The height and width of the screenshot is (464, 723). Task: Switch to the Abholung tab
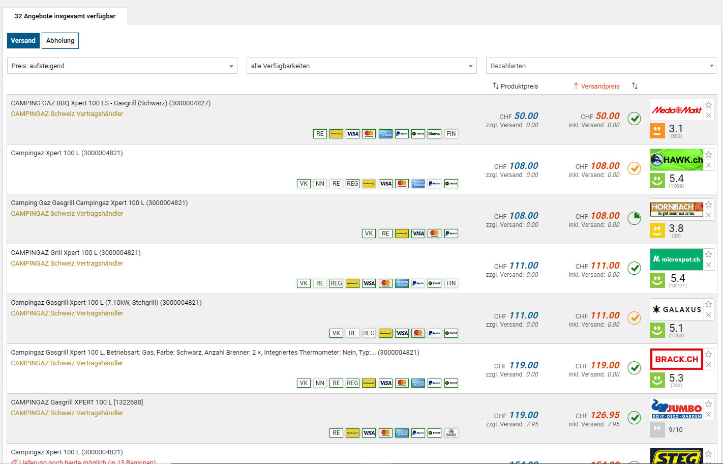pyautogui.click(x=60, y=41)
